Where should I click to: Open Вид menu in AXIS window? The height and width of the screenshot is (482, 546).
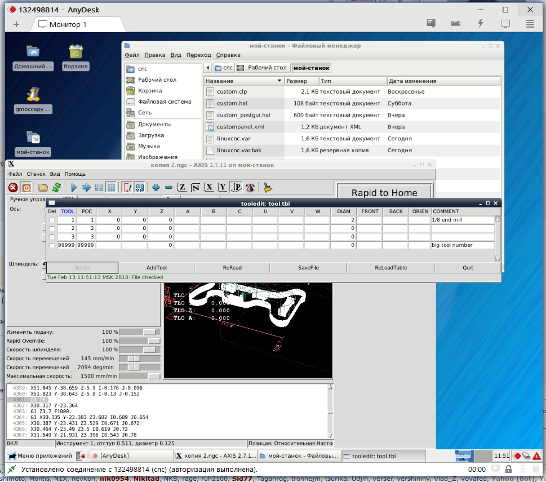[x=55, y=174]
